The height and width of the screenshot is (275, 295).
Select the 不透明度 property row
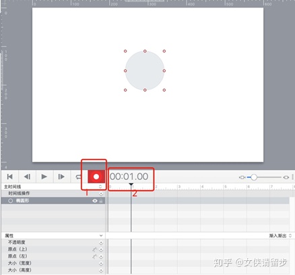click(53, 243)
